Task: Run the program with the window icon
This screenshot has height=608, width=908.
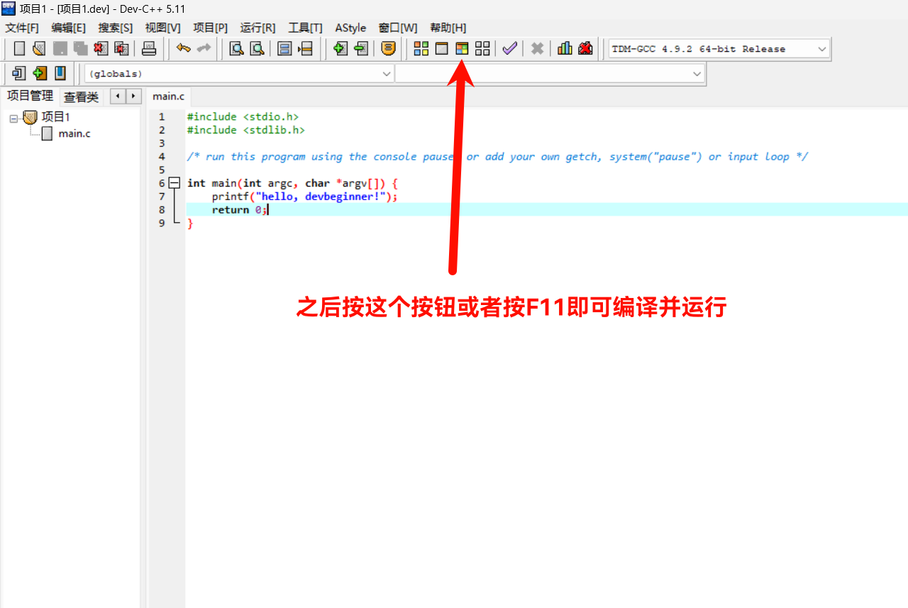Action: coord(441,49)
